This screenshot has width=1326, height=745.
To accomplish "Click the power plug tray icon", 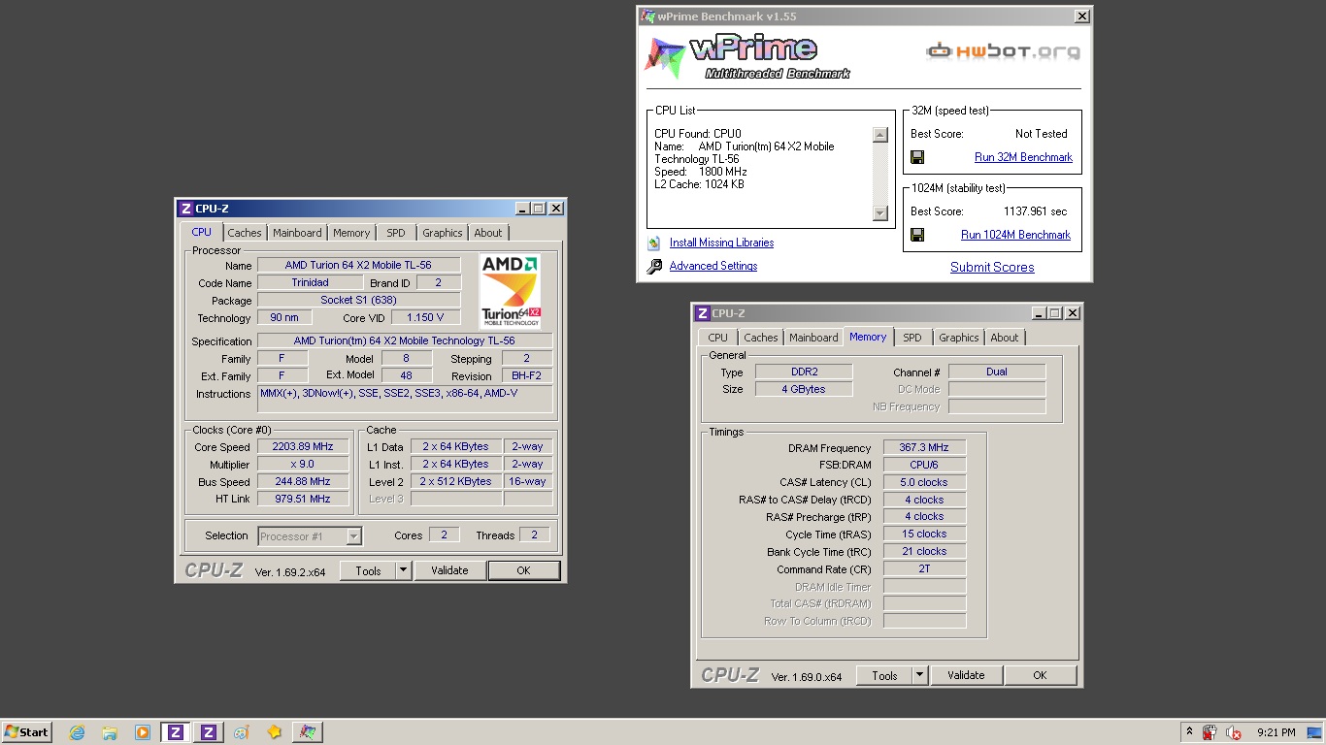I will (x=1210, y=732).
